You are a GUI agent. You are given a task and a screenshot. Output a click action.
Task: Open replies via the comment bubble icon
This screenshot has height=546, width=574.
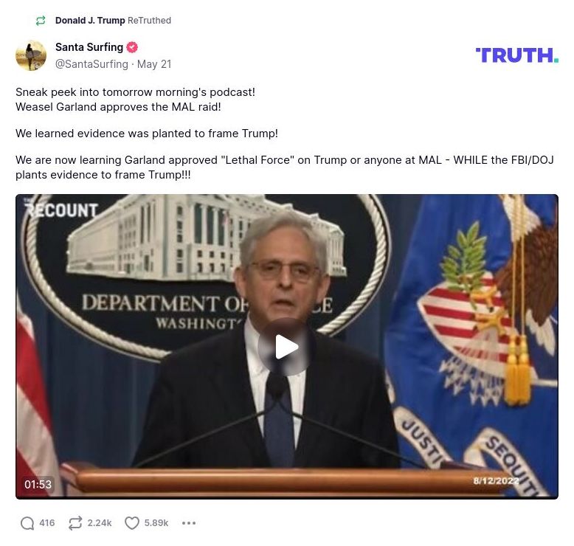tap(27, 523)
